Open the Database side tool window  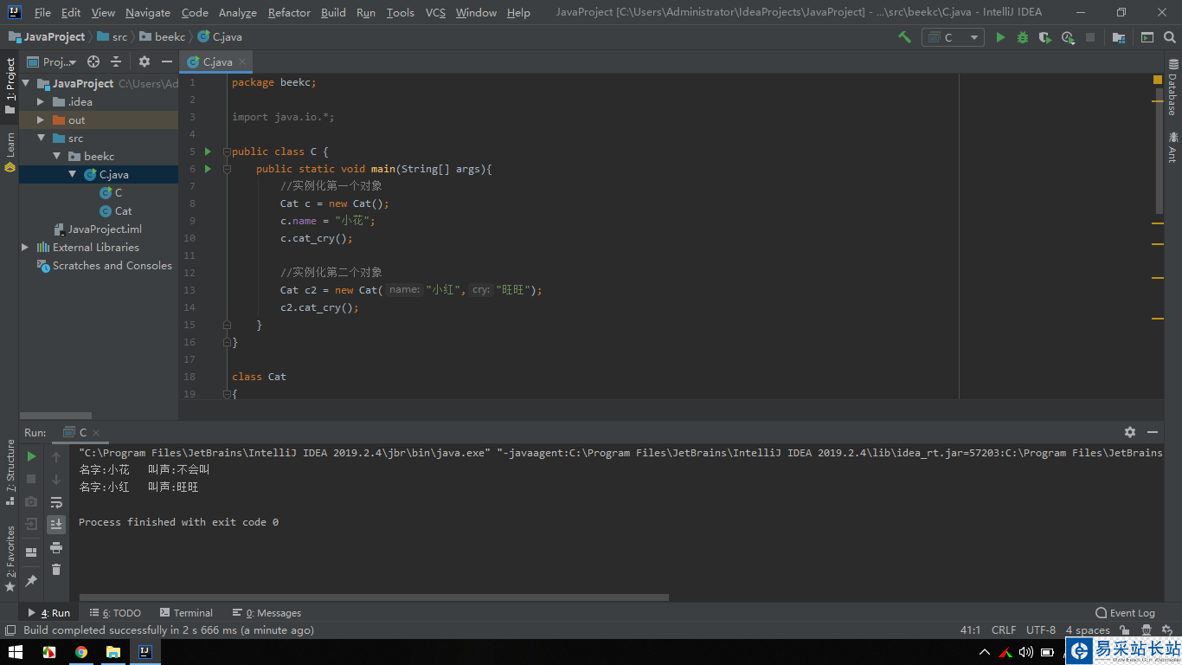[1172, 87]
